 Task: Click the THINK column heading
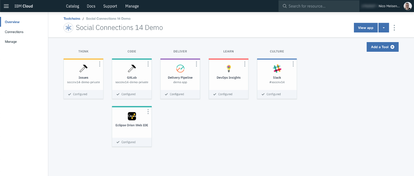[x=83, y=51]
